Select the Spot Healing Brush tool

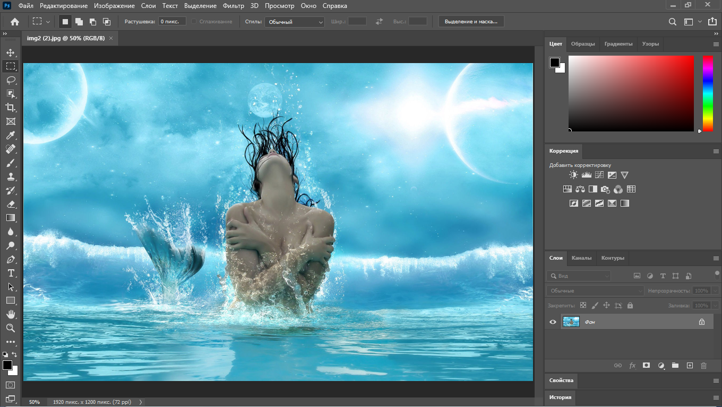(x=11, y=149)
